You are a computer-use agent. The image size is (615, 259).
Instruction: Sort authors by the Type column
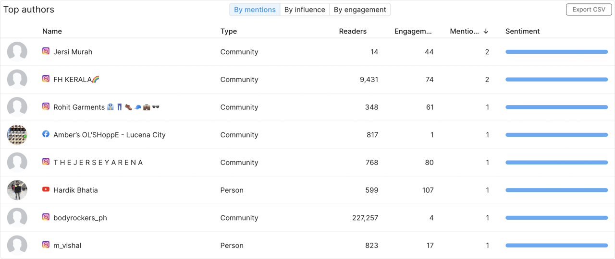229,31
